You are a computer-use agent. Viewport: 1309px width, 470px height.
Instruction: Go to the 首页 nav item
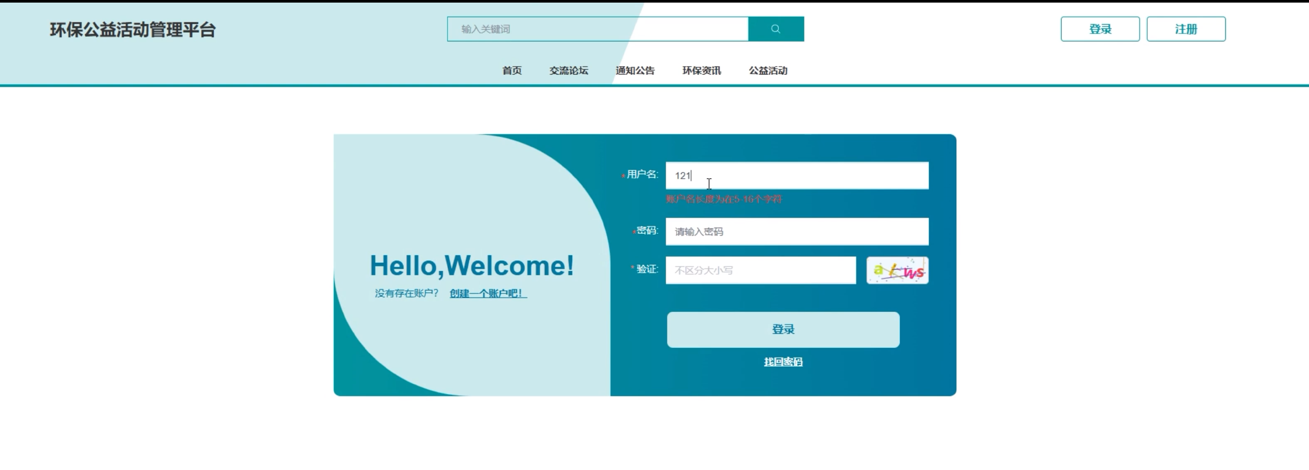click(x=512, y=70)
